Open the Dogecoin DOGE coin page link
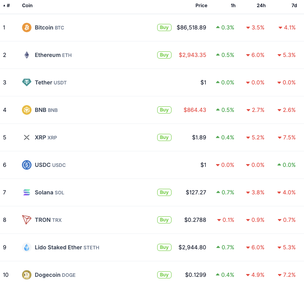 click(x=55, y=275)
